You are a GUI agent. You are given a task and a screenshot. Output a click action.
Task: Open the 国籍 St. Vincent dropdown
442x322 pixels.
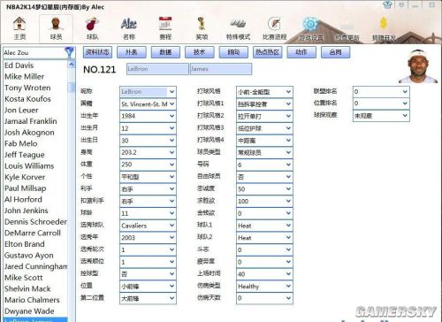tap(148, 103)
